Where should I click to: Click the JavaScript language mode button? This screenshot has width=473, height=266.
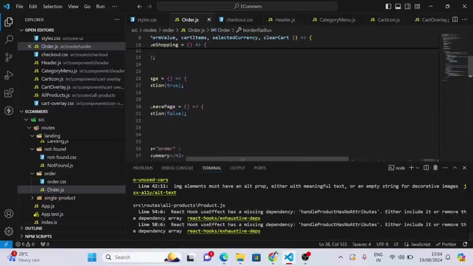pos(418,244)
